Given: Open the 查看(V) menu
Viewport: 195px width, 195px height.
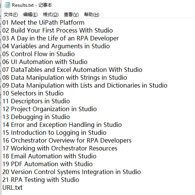Looking at the screenshot, I should point(71,15).
